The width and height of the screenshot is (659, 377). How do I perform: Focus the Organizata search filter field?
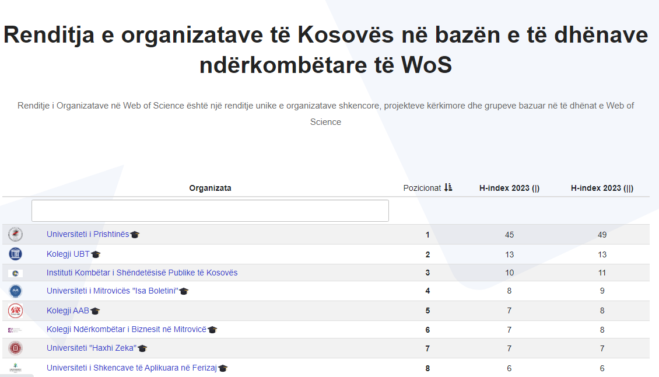tap(210, 211)
